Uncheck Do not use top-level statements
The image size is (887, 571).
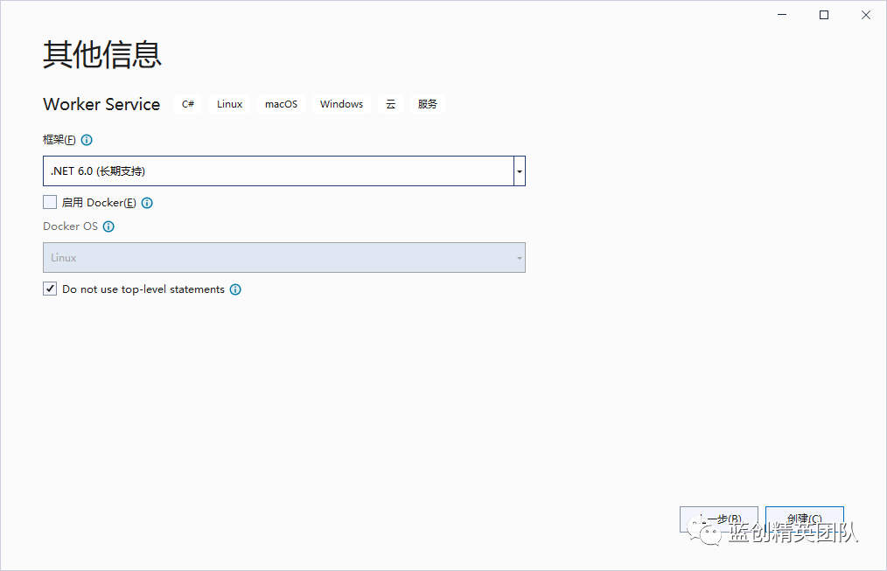[50, 289]
